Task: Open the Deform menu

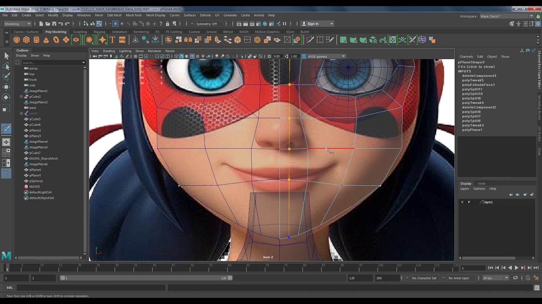Action: pyautogui.click(x=205, y=15)
